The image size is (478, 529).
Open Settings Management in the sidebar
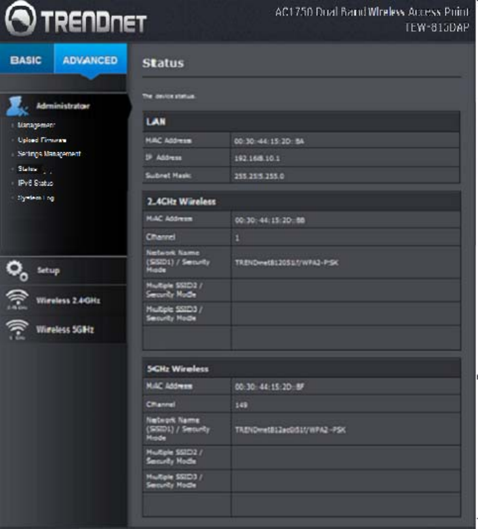(49, 154)
